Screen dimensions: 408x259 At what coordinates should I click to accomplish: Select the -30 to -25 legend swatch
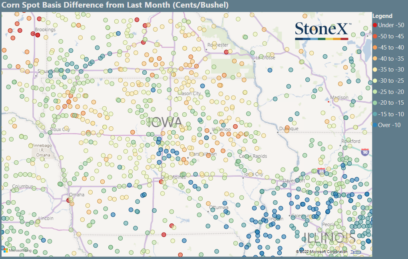click(375, 81)
